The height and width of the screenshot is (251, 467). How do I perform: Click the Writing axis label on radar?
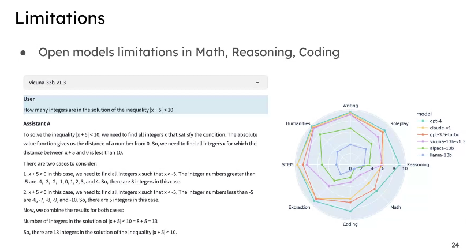(x=350, y=106)
